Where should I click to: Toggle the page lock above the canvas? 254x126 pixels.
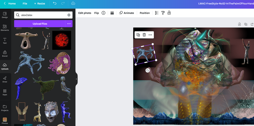pyautogui.click(x=239, y=24)
